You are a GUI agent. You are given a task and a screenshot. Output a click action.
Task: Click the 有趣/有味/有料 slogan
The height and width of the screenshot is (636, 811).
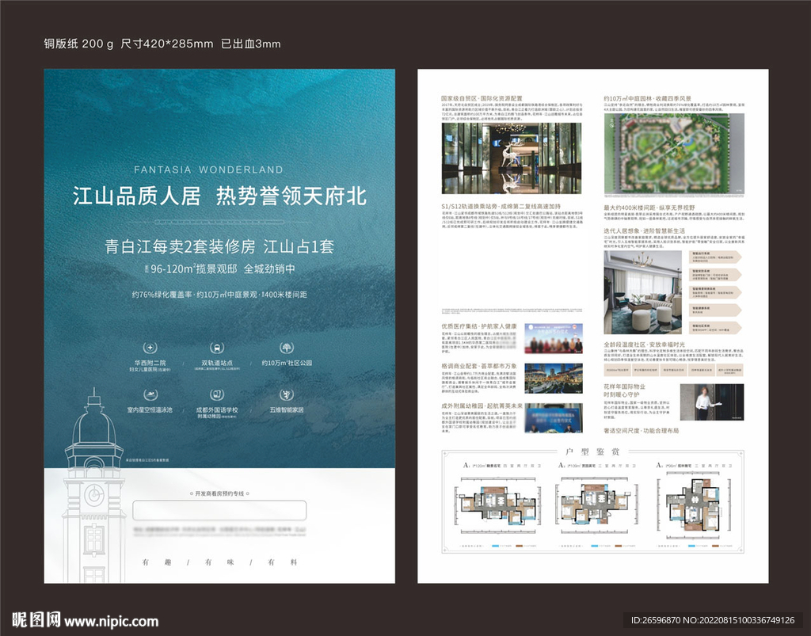[219, 562]
